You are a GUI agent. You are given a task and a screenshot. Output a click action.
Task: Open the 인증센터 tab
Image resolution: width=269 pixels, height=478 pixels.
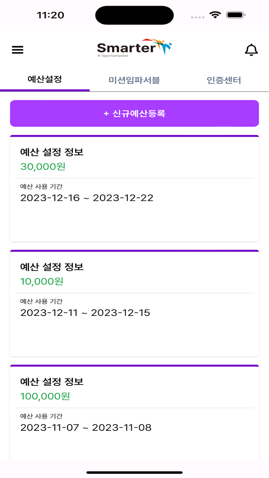[224, 80]
